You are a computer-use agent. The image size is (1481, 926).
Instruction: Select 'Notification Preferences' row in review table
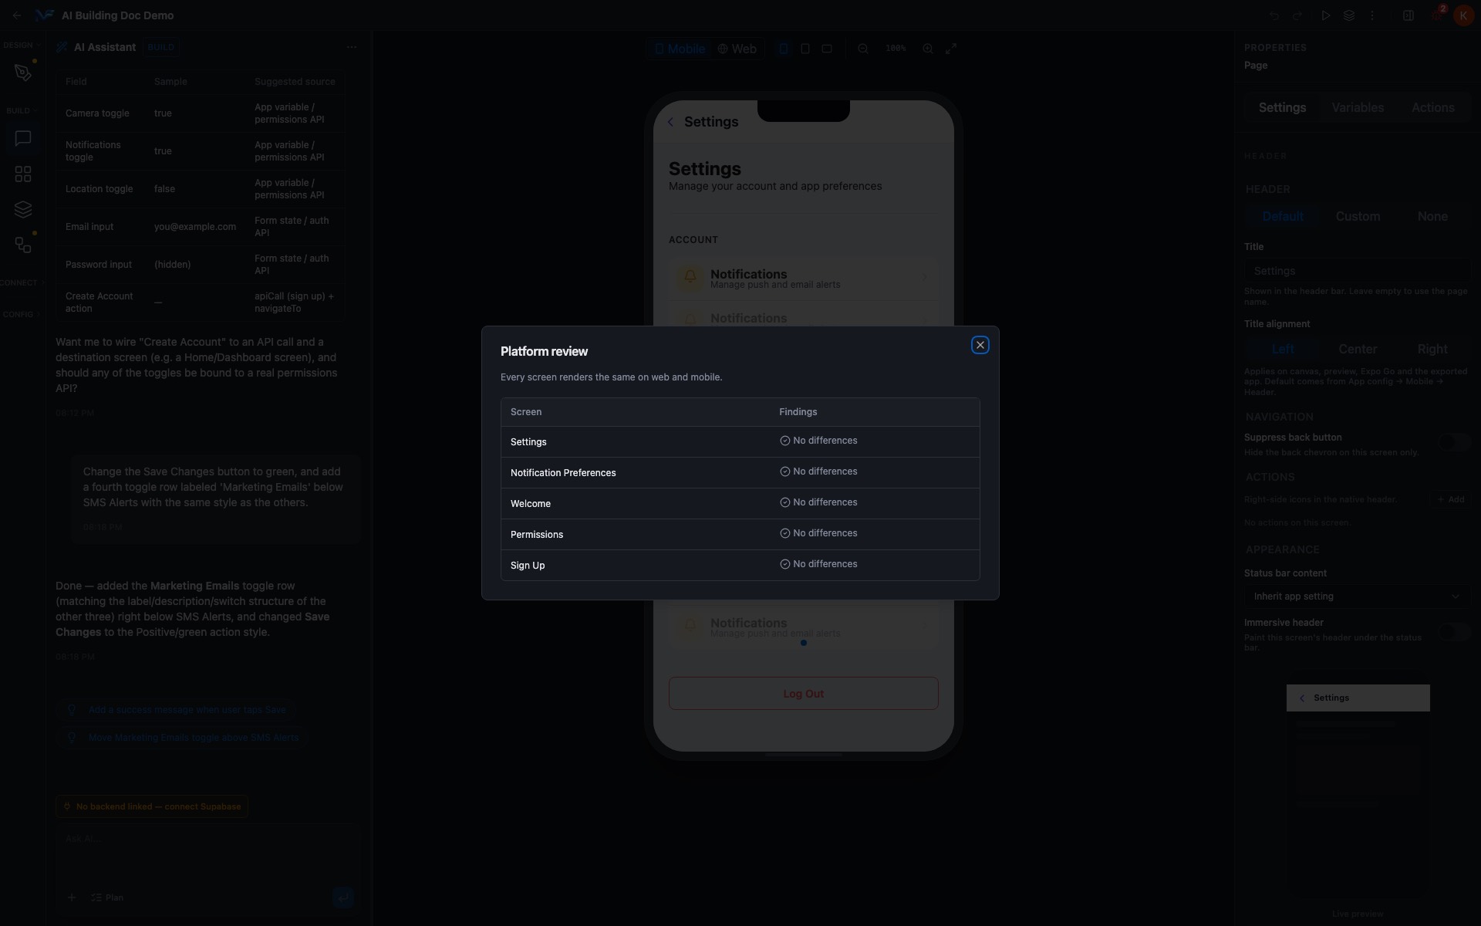pyautogui.click(x=740, y=473)
